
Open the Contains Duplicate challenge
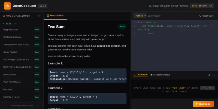tap(22, 37)
